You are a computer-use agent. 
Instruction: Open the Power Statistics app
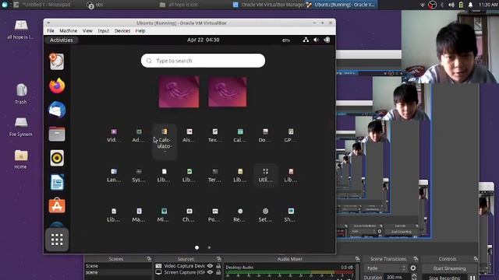click(215, 215)
